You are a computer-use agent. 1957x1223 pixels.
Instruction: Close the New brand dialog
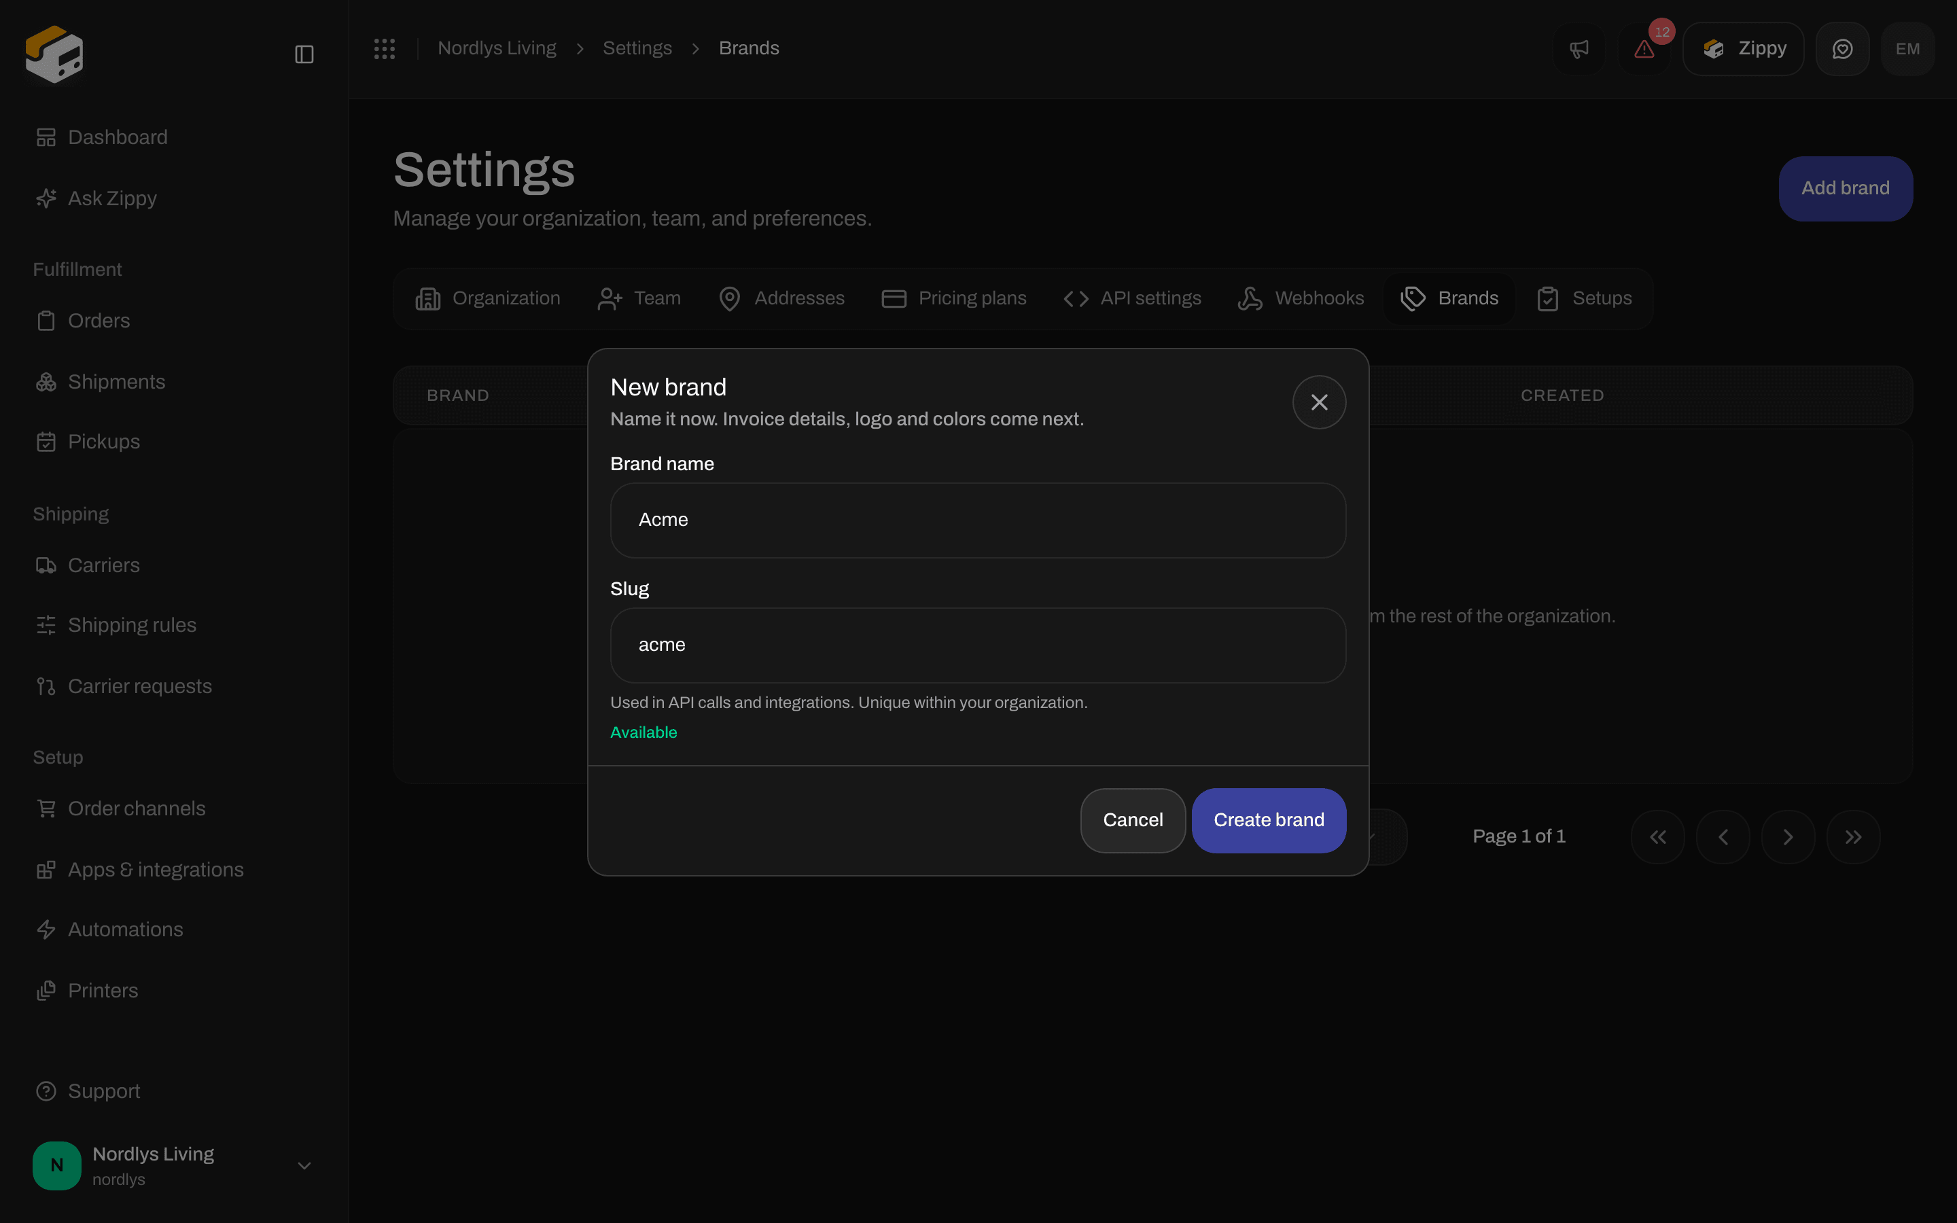(1319, 402)
